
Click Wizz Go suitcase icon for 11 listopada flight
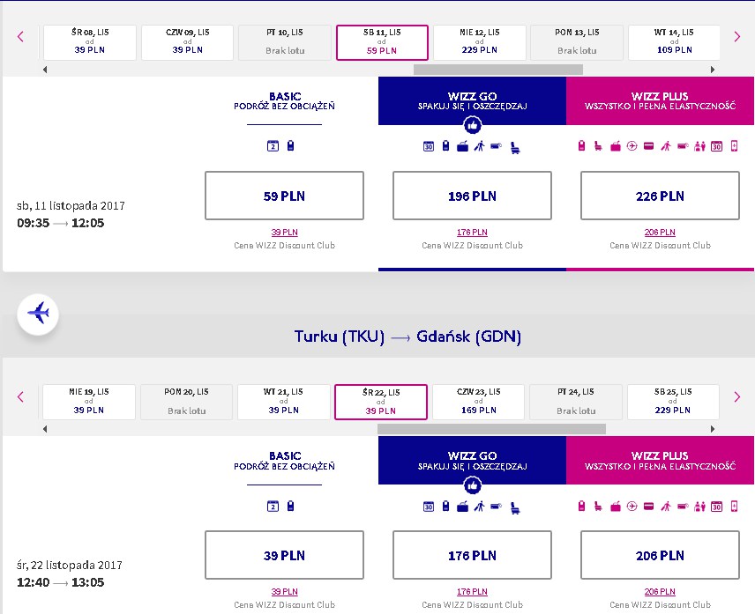(x=463, y=146)
